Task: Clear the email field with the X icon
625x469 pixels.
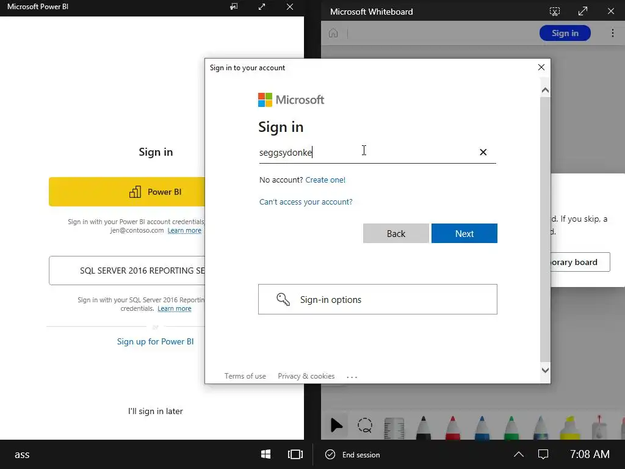Action: click(483, 152)
